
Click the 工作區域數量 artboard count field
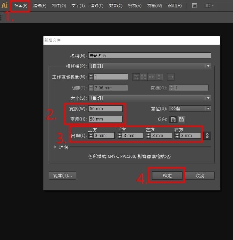pos(111,77)
